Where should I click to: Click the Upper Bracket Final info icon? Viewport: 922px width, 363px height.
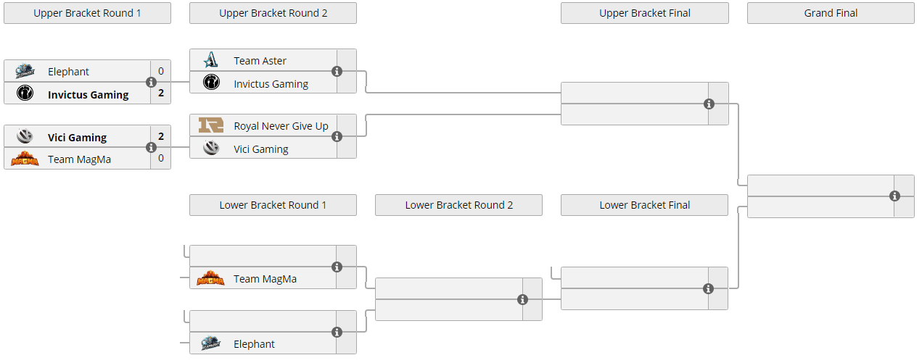click(709, 104)
